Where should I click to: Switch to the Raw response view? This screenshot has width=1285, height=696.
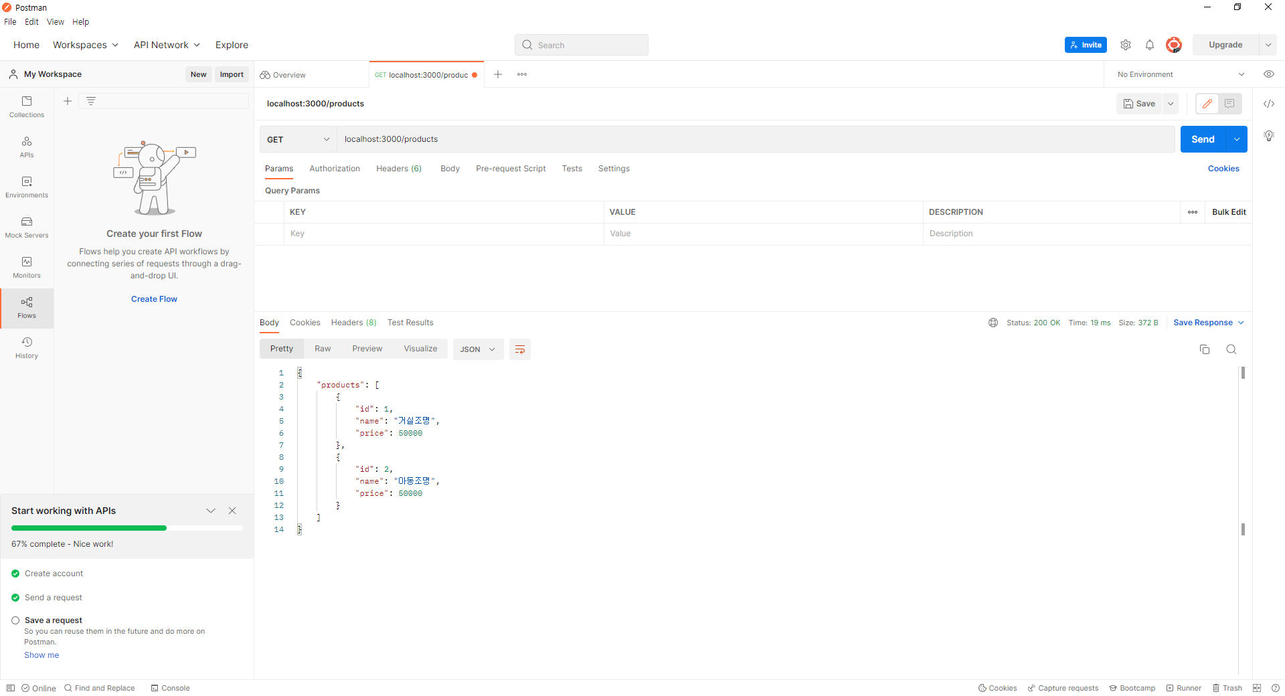(x=323, y=349)
